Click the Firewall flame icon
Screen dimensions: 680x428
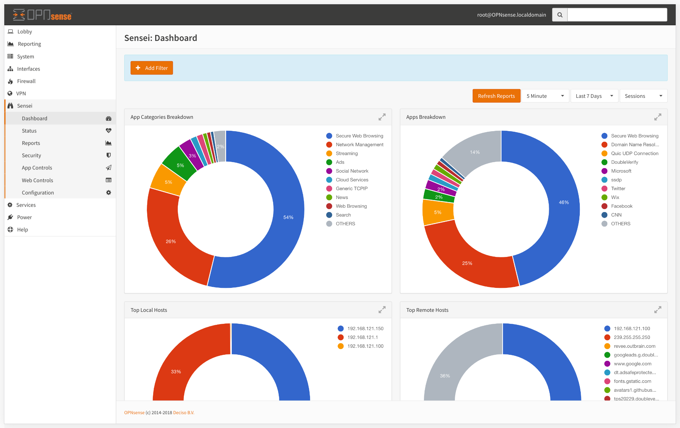pos(10,81)
